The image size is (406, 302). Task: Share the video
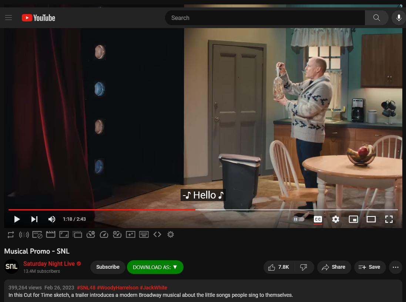click(x=334, y=267)
